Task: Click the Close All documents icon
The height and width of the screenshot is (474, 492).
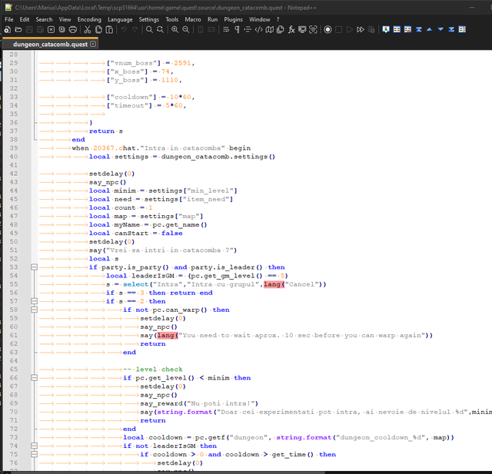Action: 61,29
